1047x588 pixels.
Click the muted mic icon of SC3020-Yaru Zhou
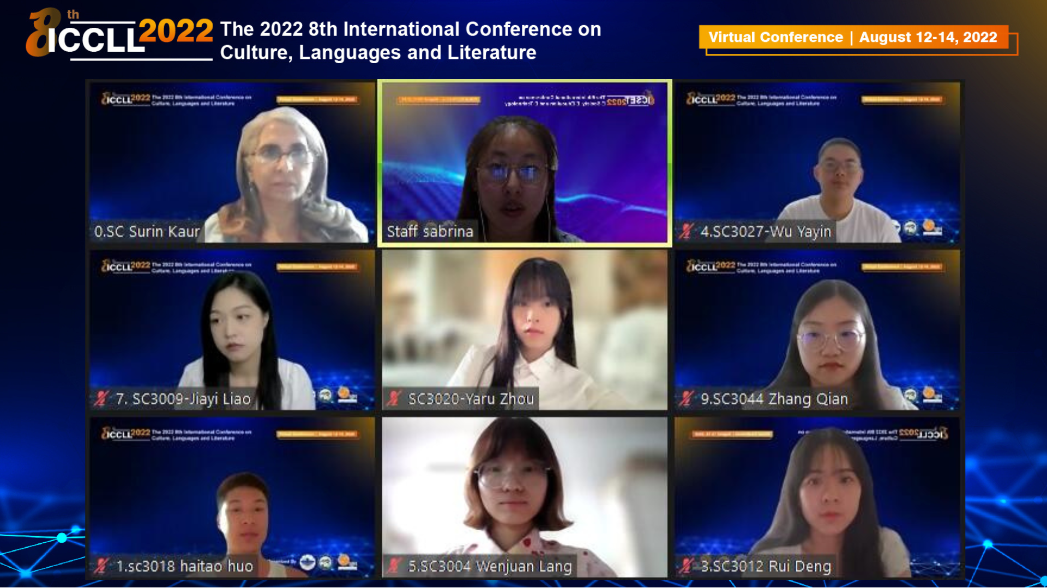click(393, 399)
